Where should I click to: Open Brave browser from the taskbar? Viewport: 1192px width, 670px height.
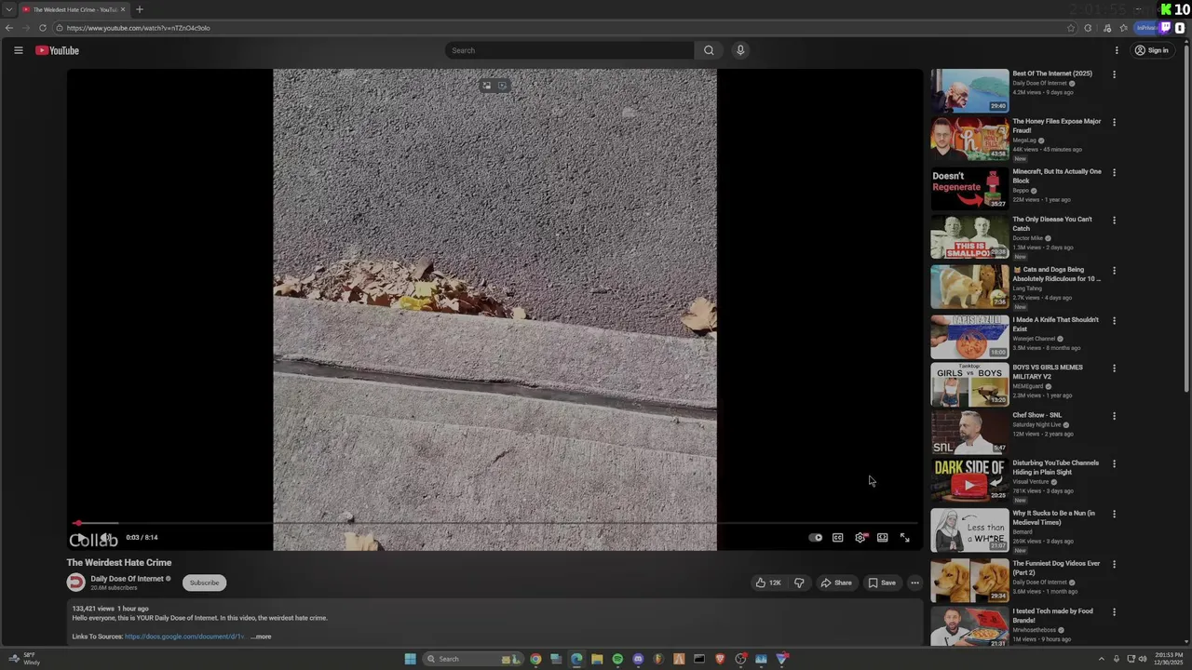pyautogui.click(x=720, y=659)
